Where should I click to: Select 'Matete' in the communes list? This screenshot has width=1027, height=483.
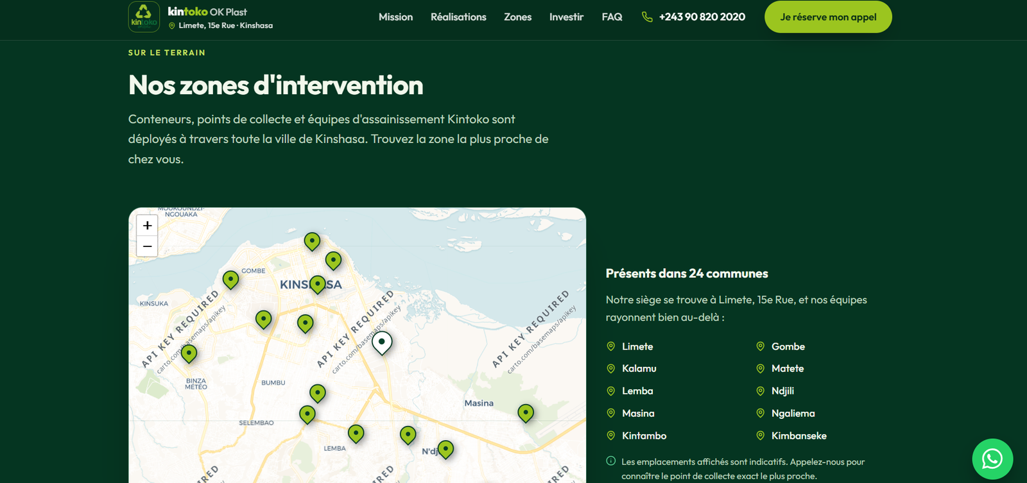pos(788,368)
